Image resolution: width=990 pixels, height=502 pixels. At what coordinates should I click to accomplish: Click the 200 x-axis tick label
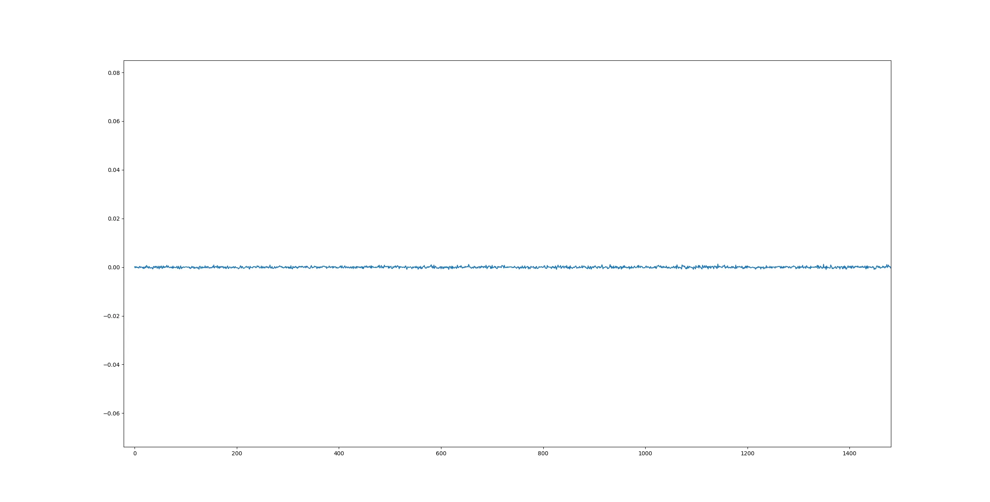(237, 454)
